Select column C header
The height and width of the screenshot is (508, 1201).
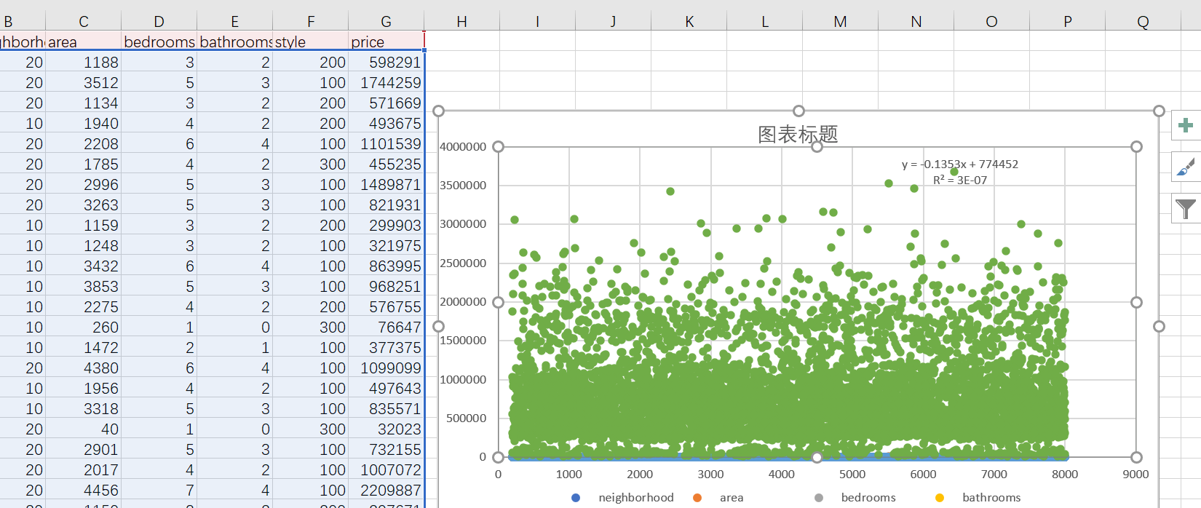pos(83,21)
